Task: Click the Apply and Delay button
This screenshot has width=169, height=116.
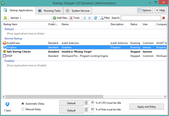Action: click(x=146, y=107)
